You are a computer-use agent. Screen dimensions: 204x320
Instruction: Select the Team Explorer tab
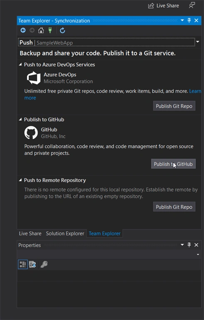[x=105, y=233]
